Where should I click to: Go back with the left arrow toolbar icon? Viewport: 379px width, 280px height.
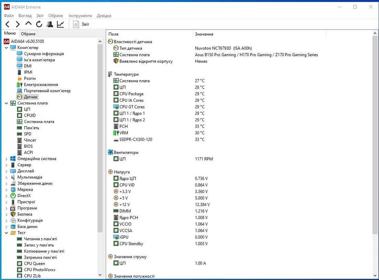[x=7, y=24]
